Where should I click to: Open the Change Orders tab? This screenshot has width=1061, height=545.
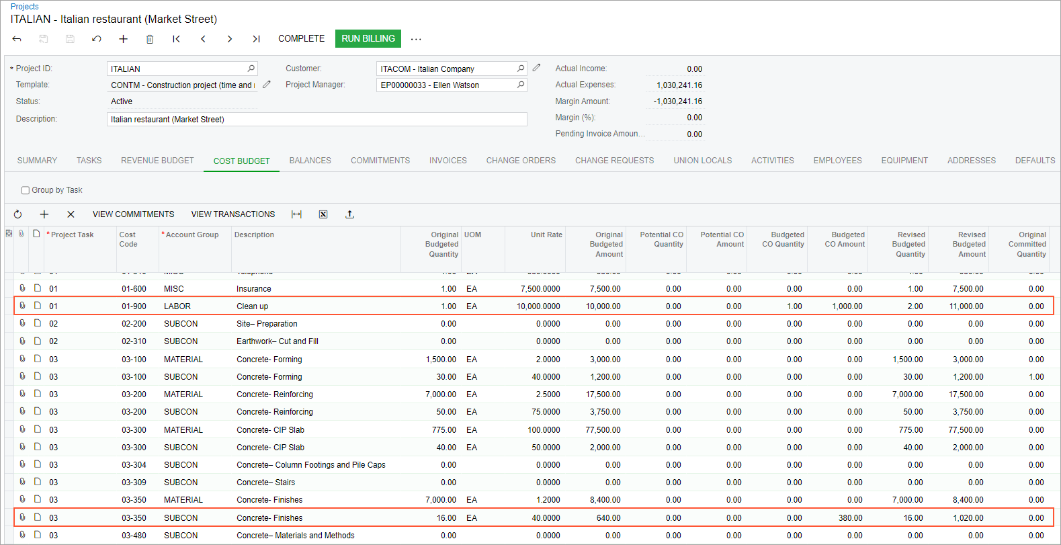coord(521,161)
